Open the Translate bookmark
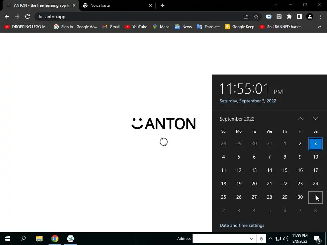This screenshot has width=327, height=245. pyautogui.click(x=208, y=27)
